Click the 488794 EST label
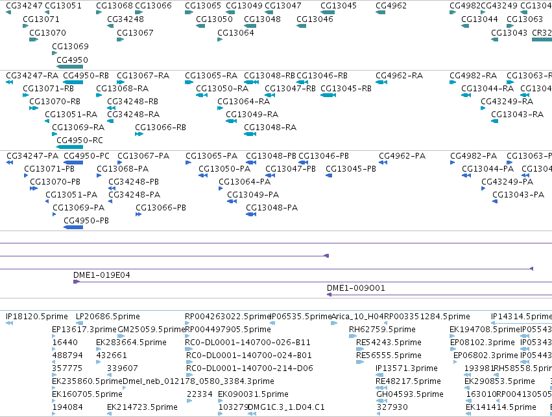This screenshot has width=552, height=417. pos(67,355)
